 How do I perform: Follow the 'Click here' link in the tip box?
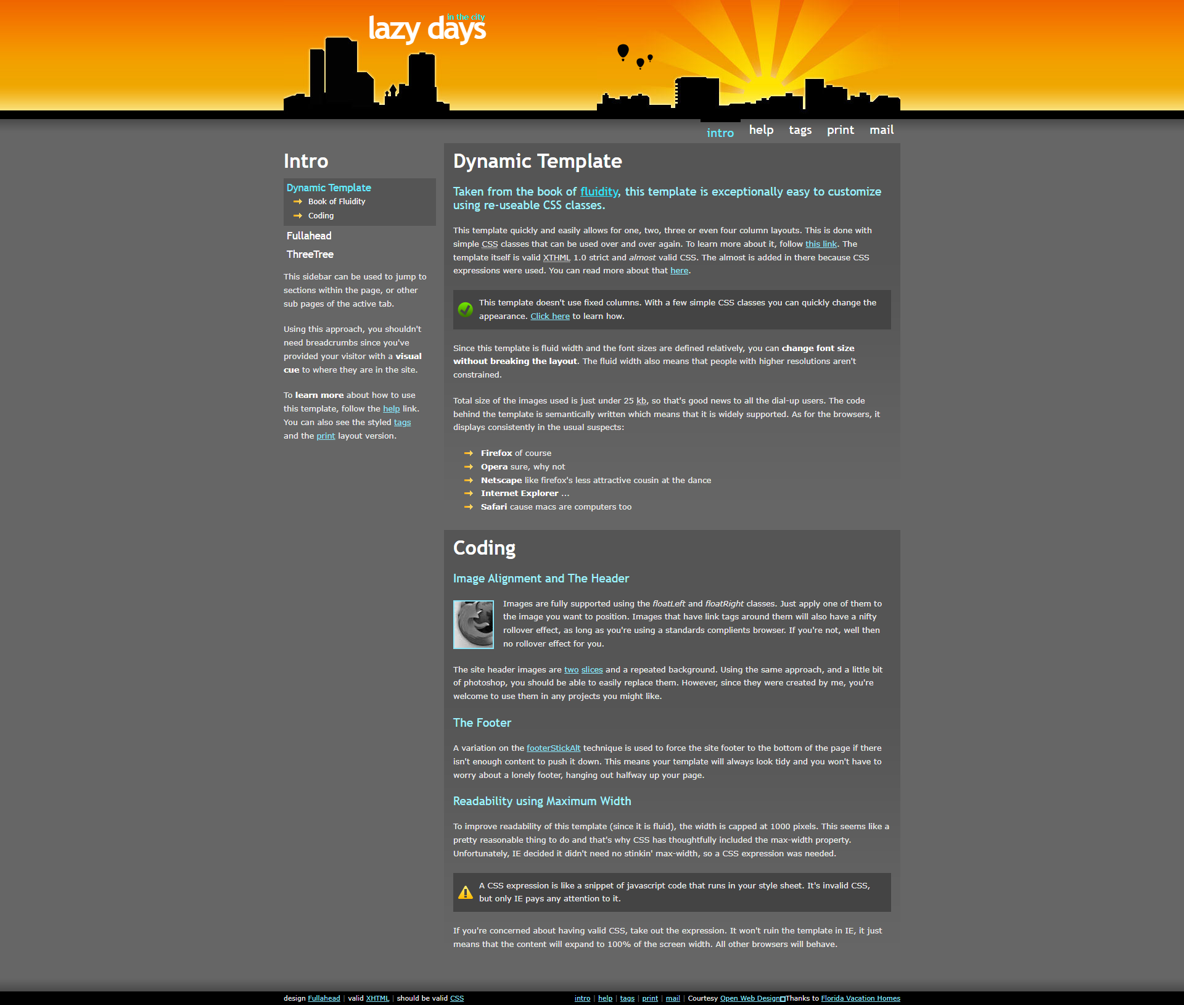coord(550,316)
